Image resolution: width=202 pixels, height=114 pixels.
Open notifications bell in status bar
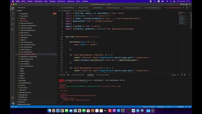click(x=190, y=107)
